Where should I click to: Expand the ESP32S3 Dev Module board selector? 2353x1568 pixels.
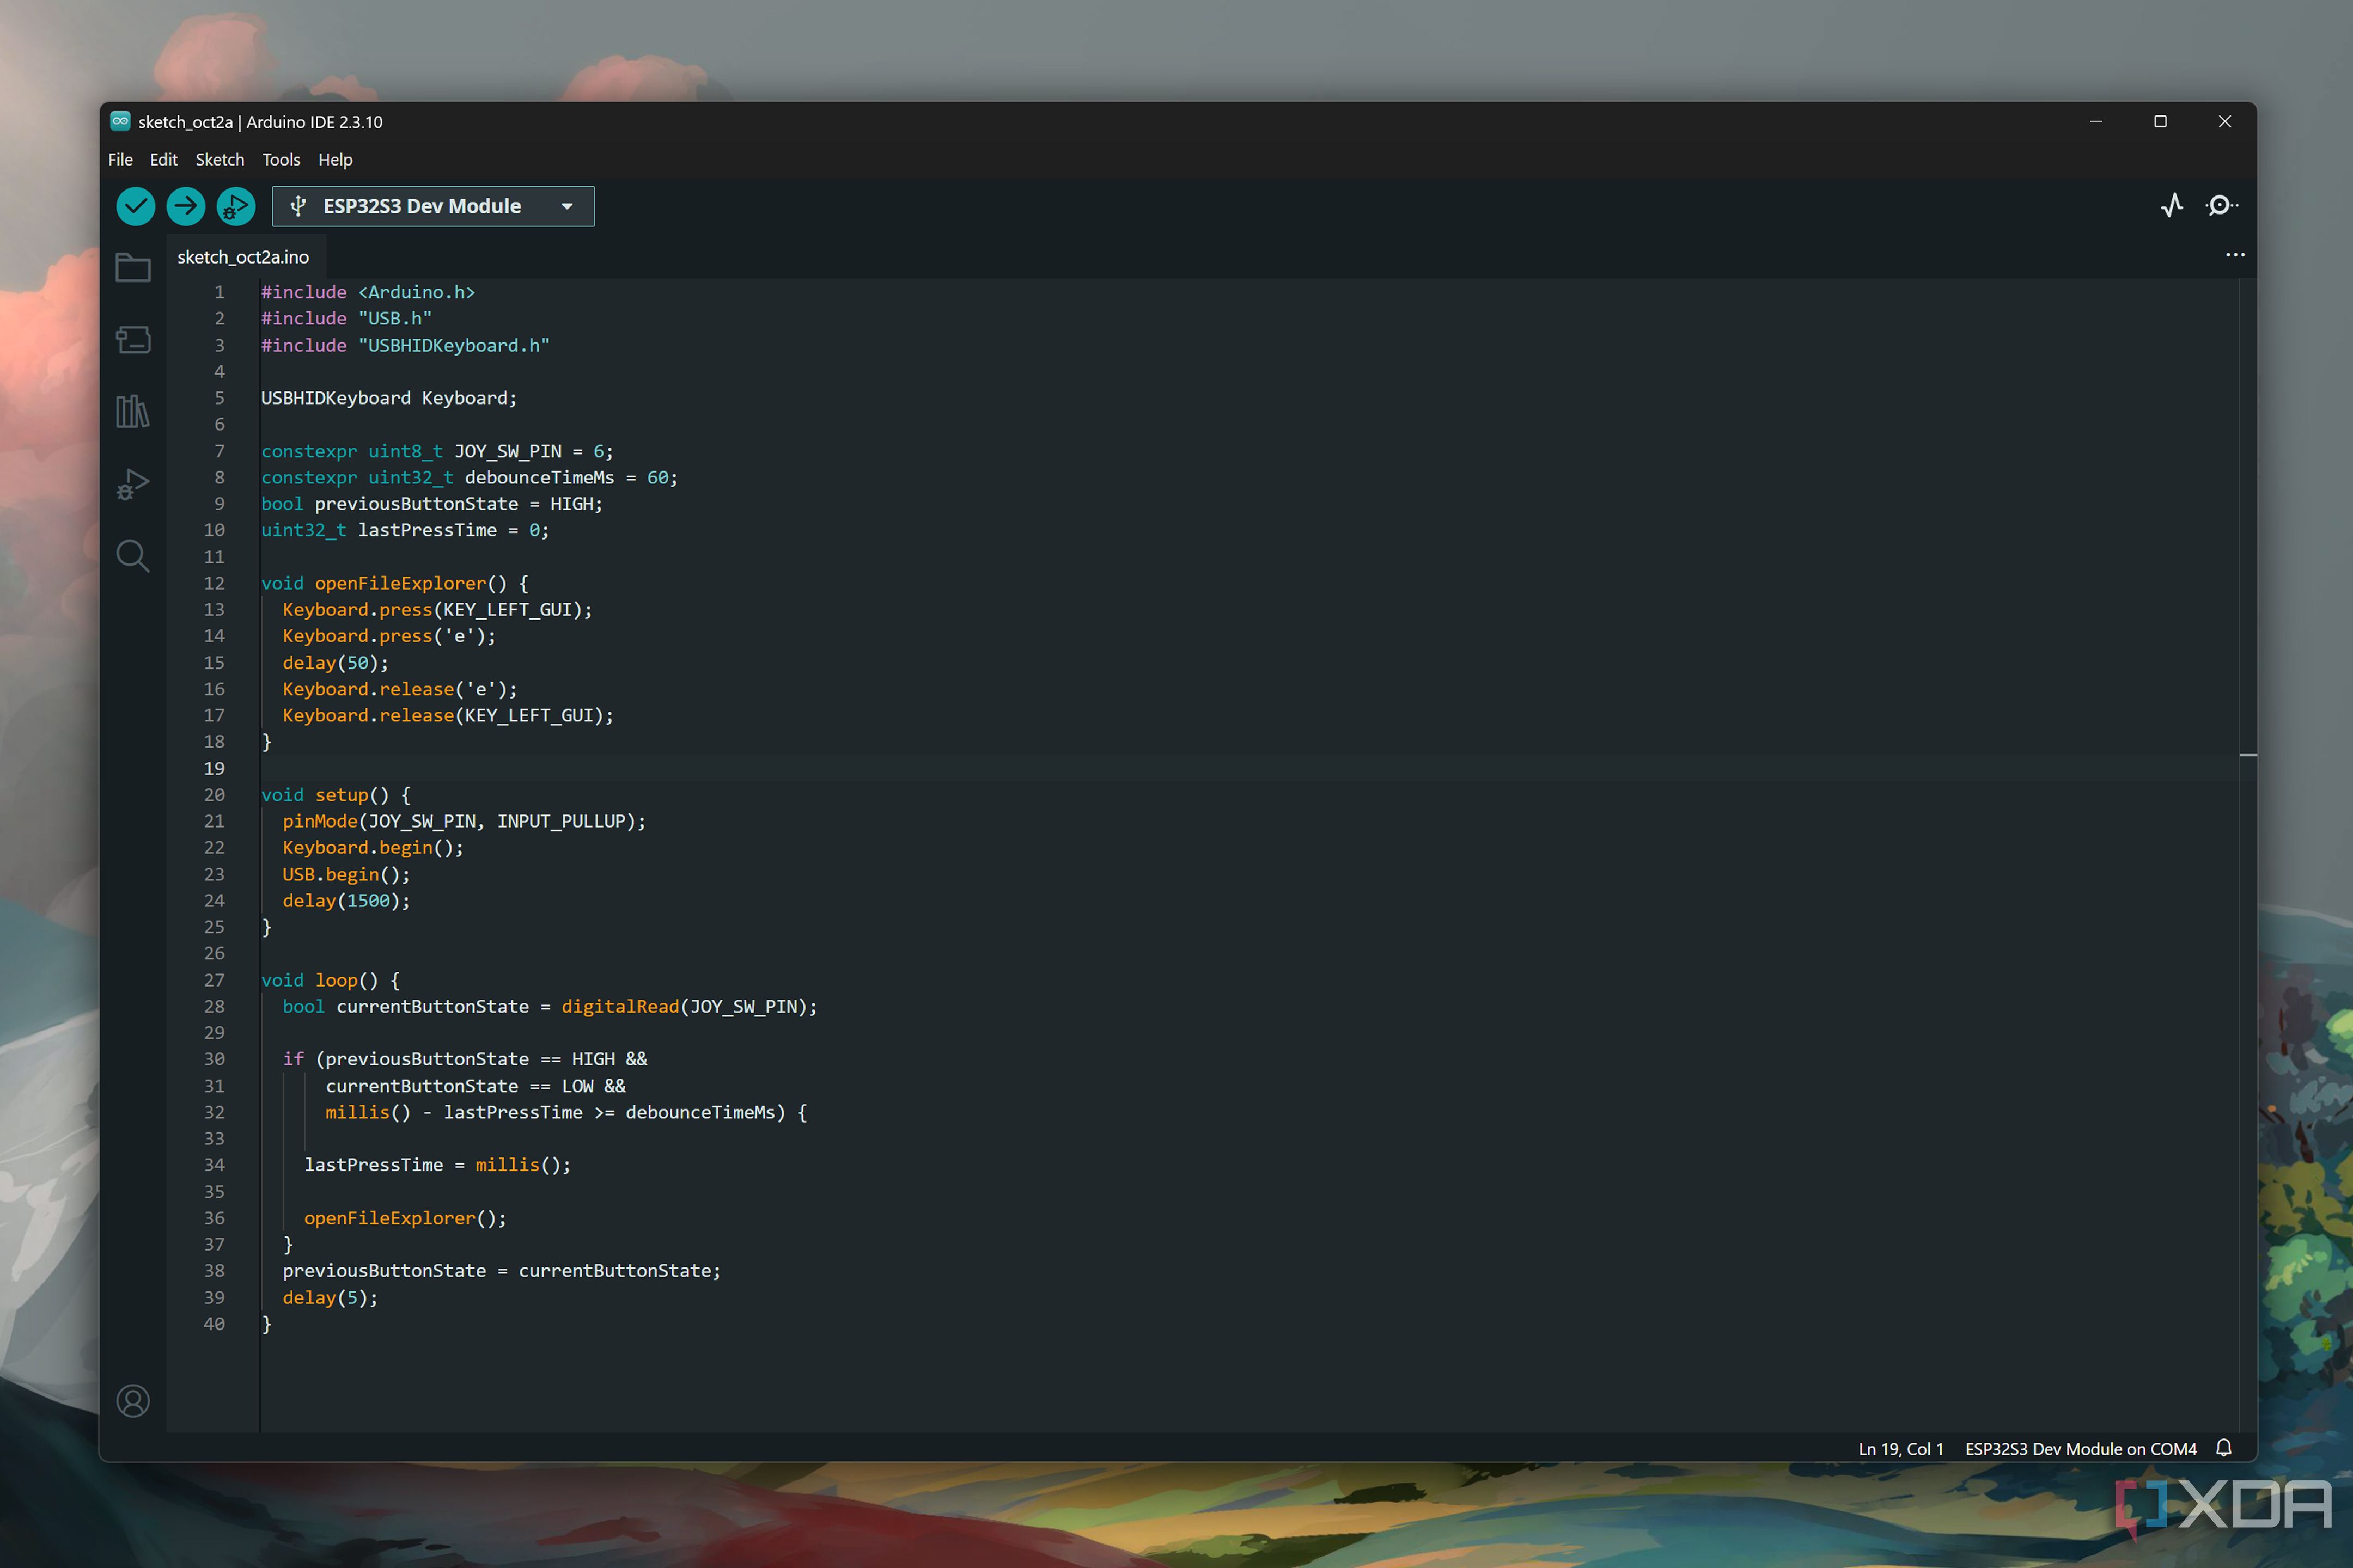[433, 206]
